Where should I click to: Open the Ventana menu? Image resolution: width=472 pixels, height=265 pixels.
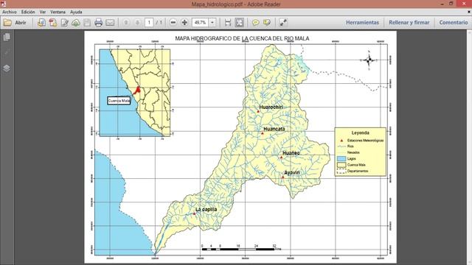(x=58, y=12)
